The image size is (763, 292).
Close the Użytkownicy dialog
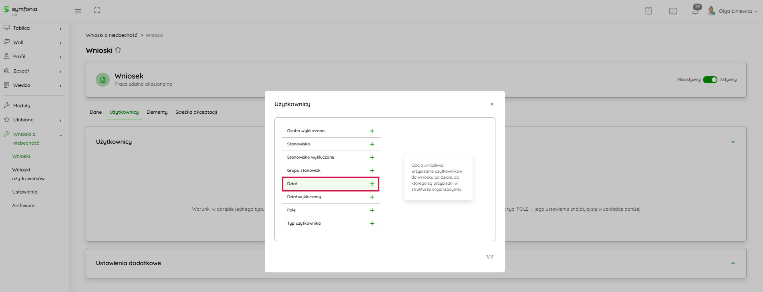click(x=491, y=104)
